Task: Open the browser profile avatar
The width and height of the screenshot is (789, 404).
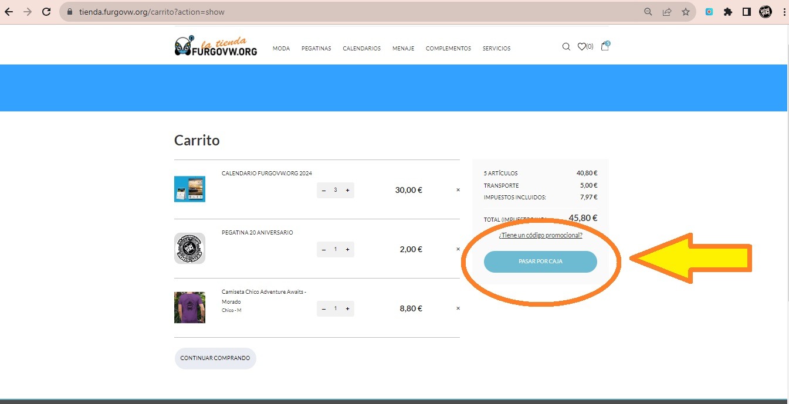Action: [x=766, y=12]
